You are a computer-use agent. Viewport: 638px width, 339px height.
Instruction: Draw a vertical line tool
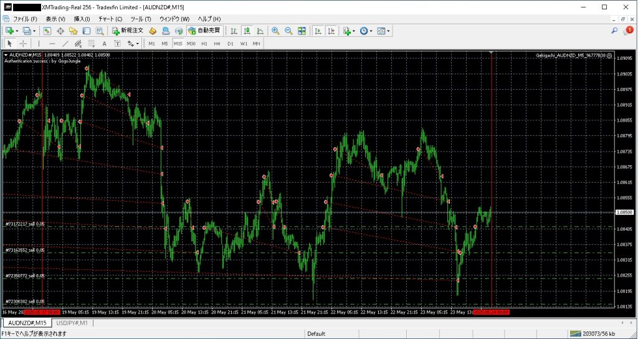(x=39, y=44)
